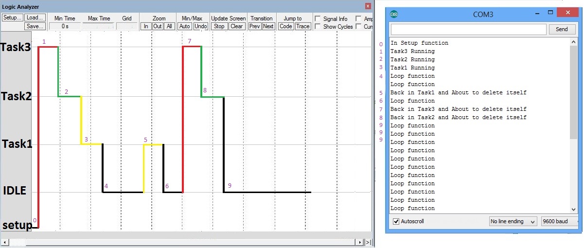Click the Min/Max Undo button
Viewport: 585px width, 248px height.
200,26
